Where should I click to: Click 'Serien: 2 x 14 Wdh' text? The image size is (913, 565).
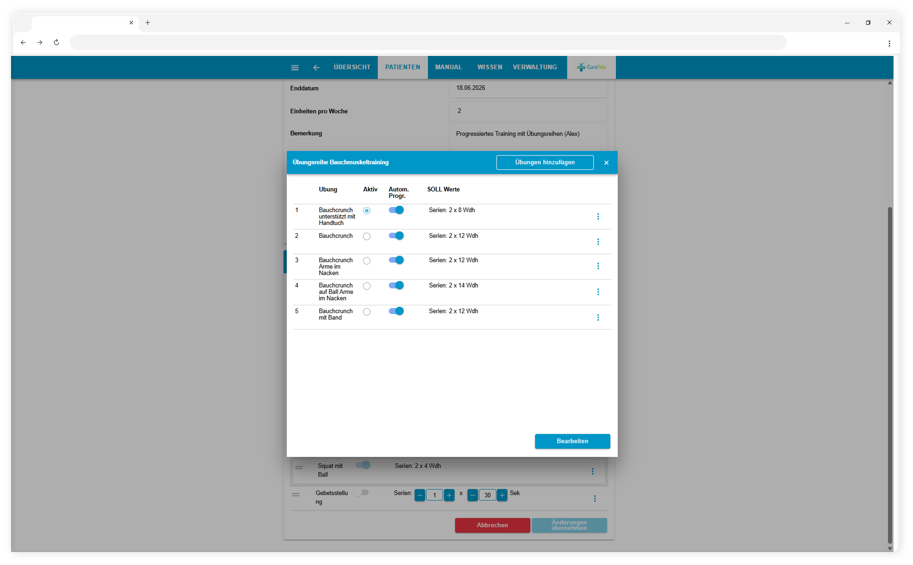453,285
